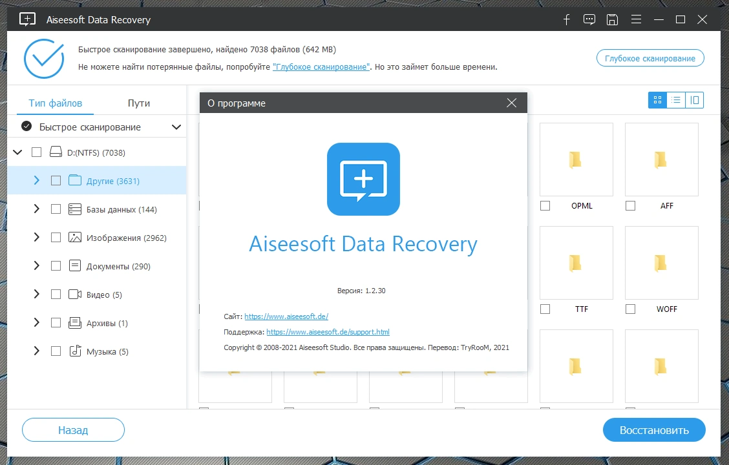The image size is (729, 465).
Task: Click the Aiseesoft logo in About dialog
Action: pos(364,179)
